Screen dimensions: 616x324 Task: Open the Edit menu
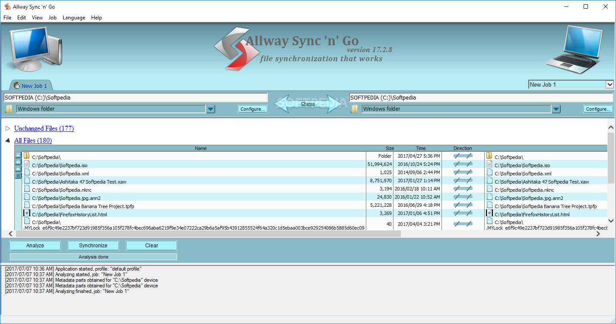tap(22, 18)
